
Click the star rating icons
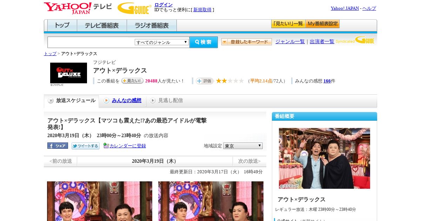pos(230,81)
